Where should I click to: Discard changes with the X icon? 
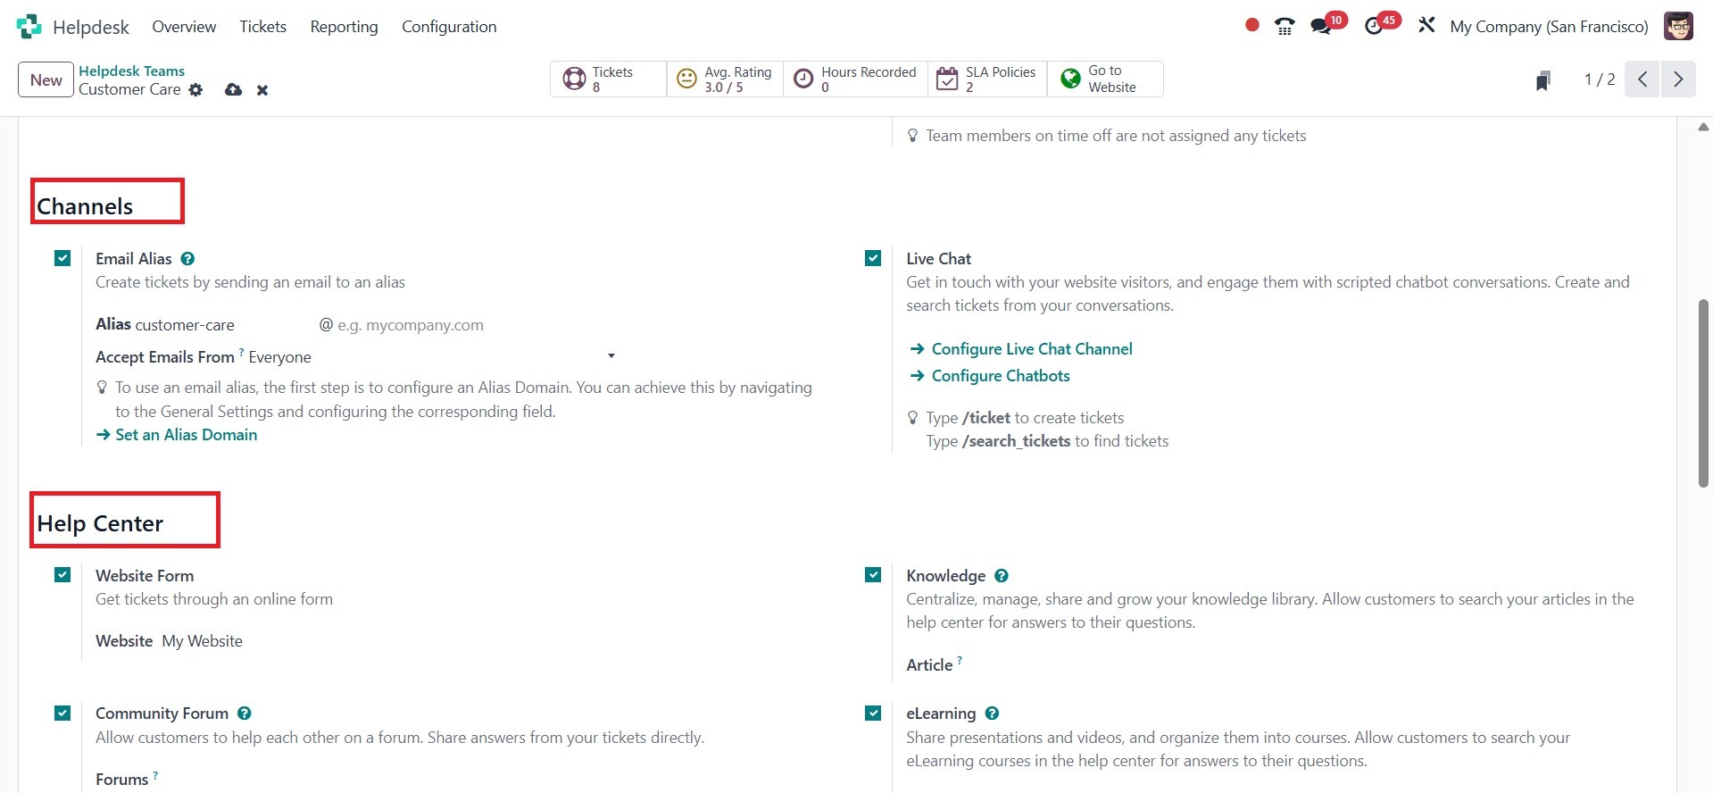click(262, 90)
